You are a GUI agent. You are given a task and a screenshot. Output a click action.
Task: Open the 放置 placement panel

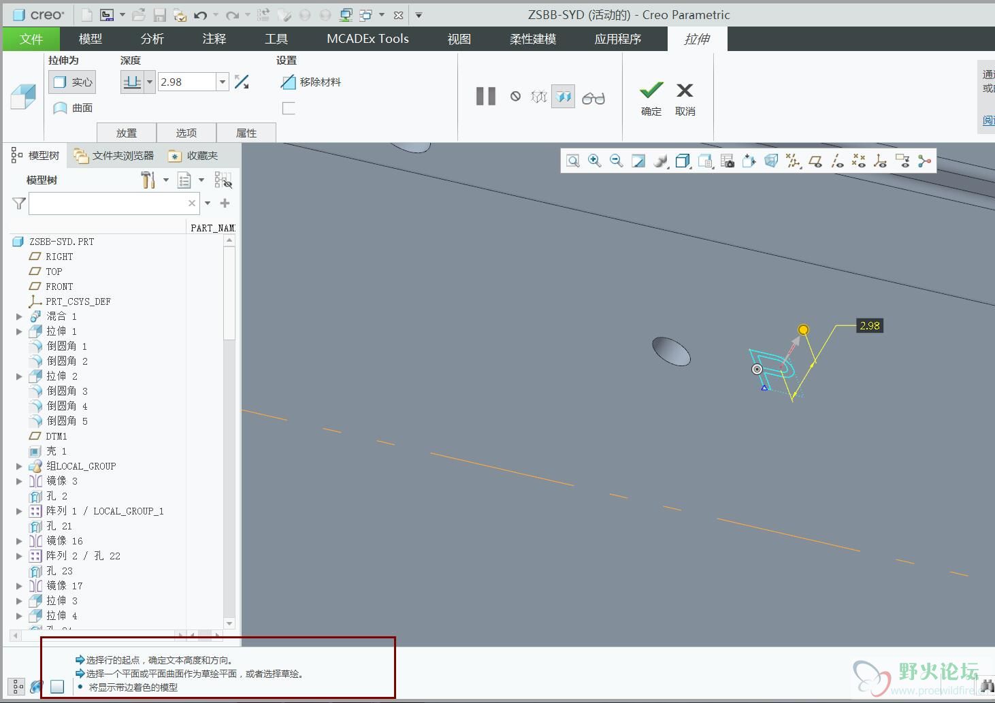(127, 133)
